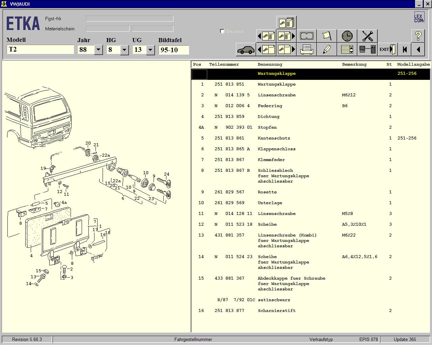Click the printer icon
The width and height of the screenshot is (432, 345).
306,50
